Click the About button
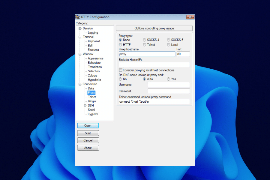The height and width of the screenshot is (180, 270). point(88,148)
